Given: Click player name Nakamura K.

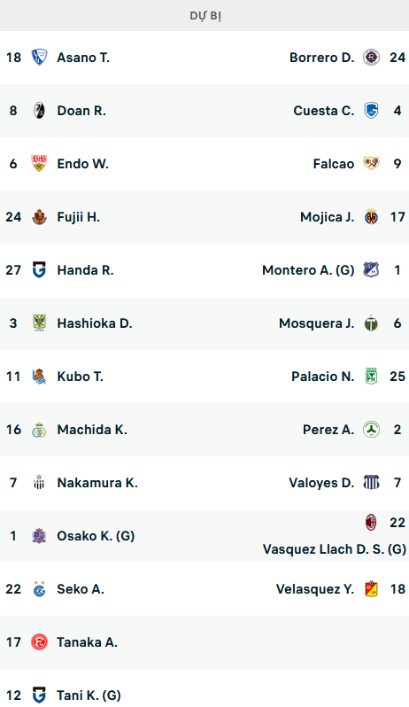Looking at the screenshot, I should pyautogui.click(x=97, y=483).
